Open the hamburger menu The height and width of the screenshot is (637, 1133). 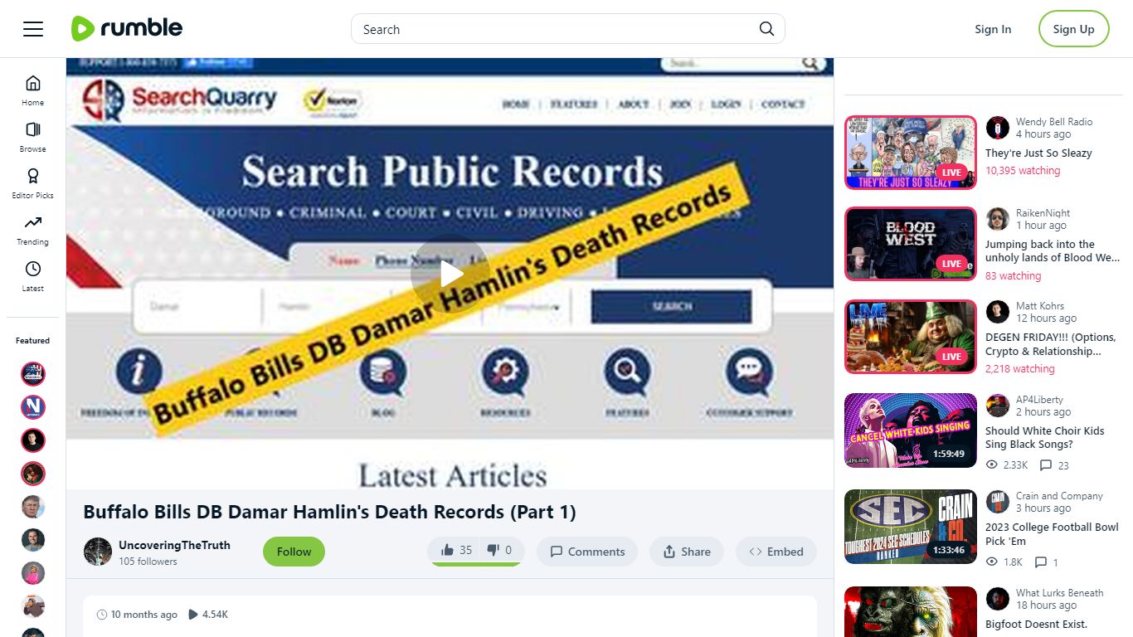click(x=33, y=29)
